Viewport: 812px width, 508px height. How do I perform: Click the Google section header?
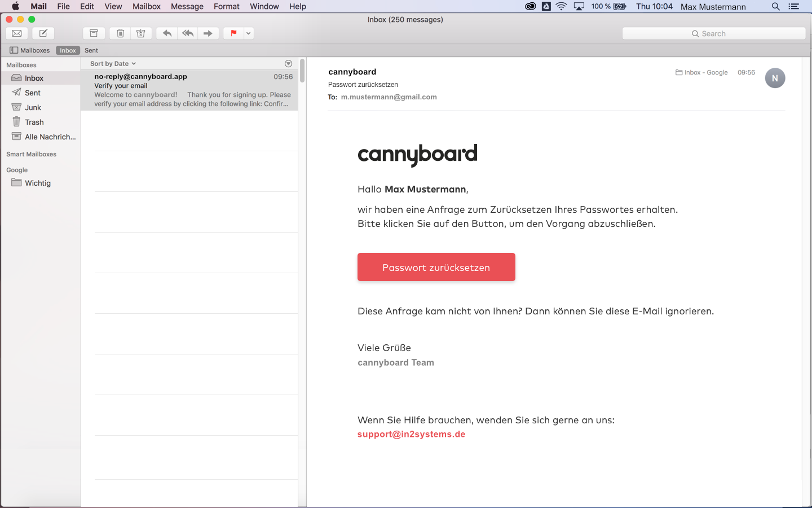click(17, 170)
